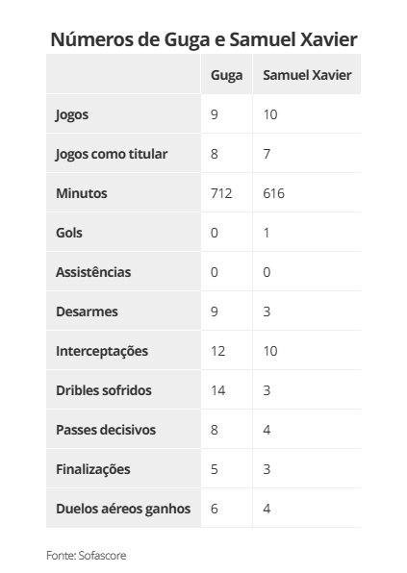
Task: Select the Gols row label
Action: tap(69, 233)
